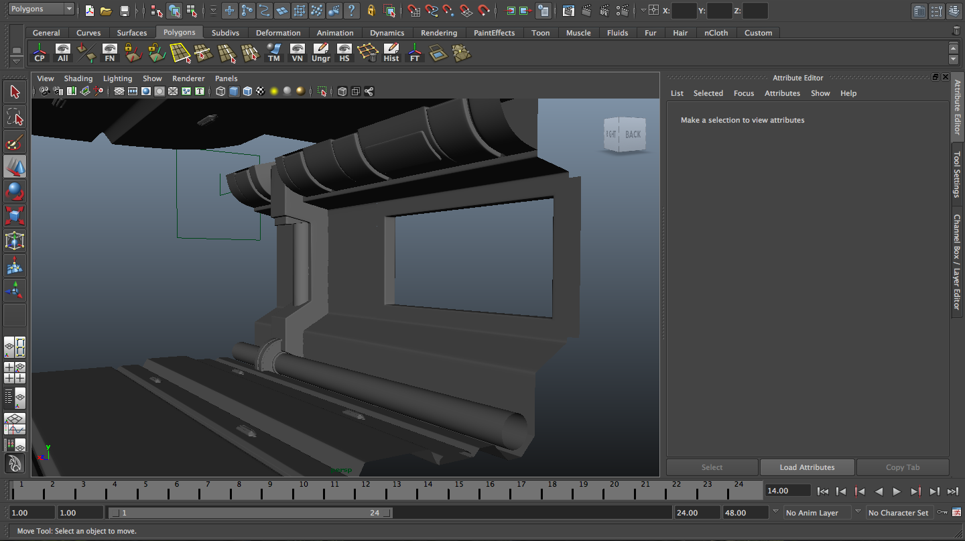965x541 pixels.
Task: Open the Shading menu in viewport panel
Action: [78, 78]
